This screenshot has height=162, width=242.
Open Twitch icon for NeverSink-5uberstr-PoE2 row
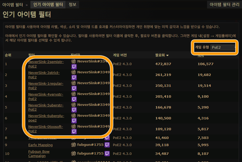(x=74, y=110)
